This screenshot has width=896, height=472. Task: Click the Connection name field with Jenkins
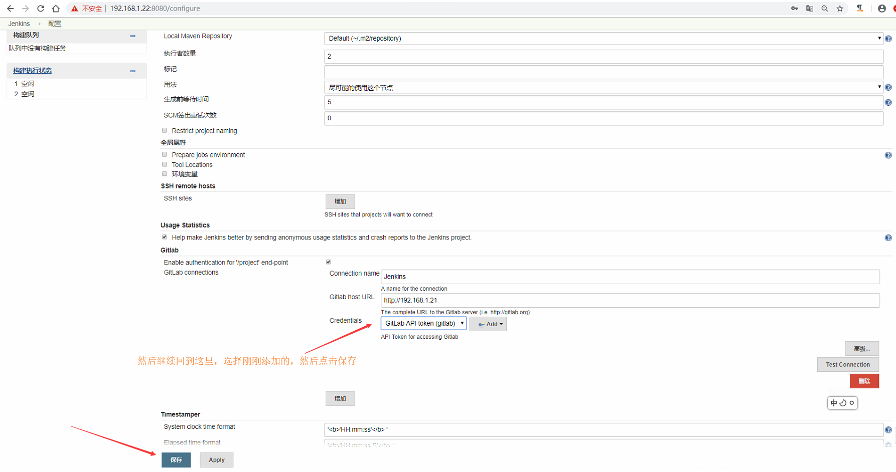pyautogui.click(x=630, y=277)
